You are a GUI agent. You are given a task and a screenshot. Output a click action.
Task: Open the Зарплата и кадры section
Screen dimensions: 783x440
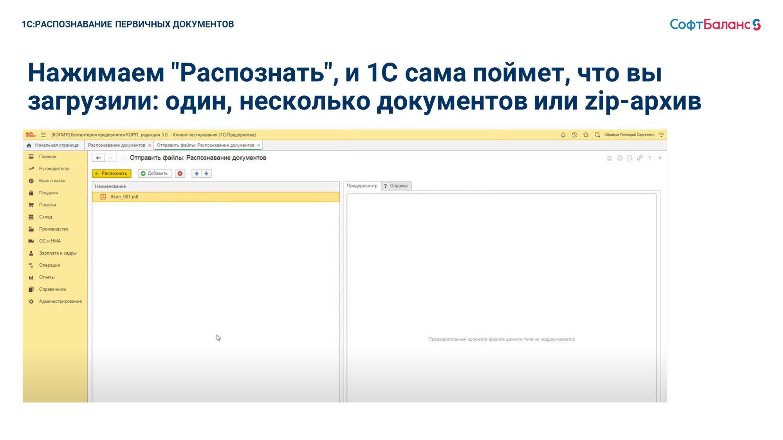coord(58,253)
